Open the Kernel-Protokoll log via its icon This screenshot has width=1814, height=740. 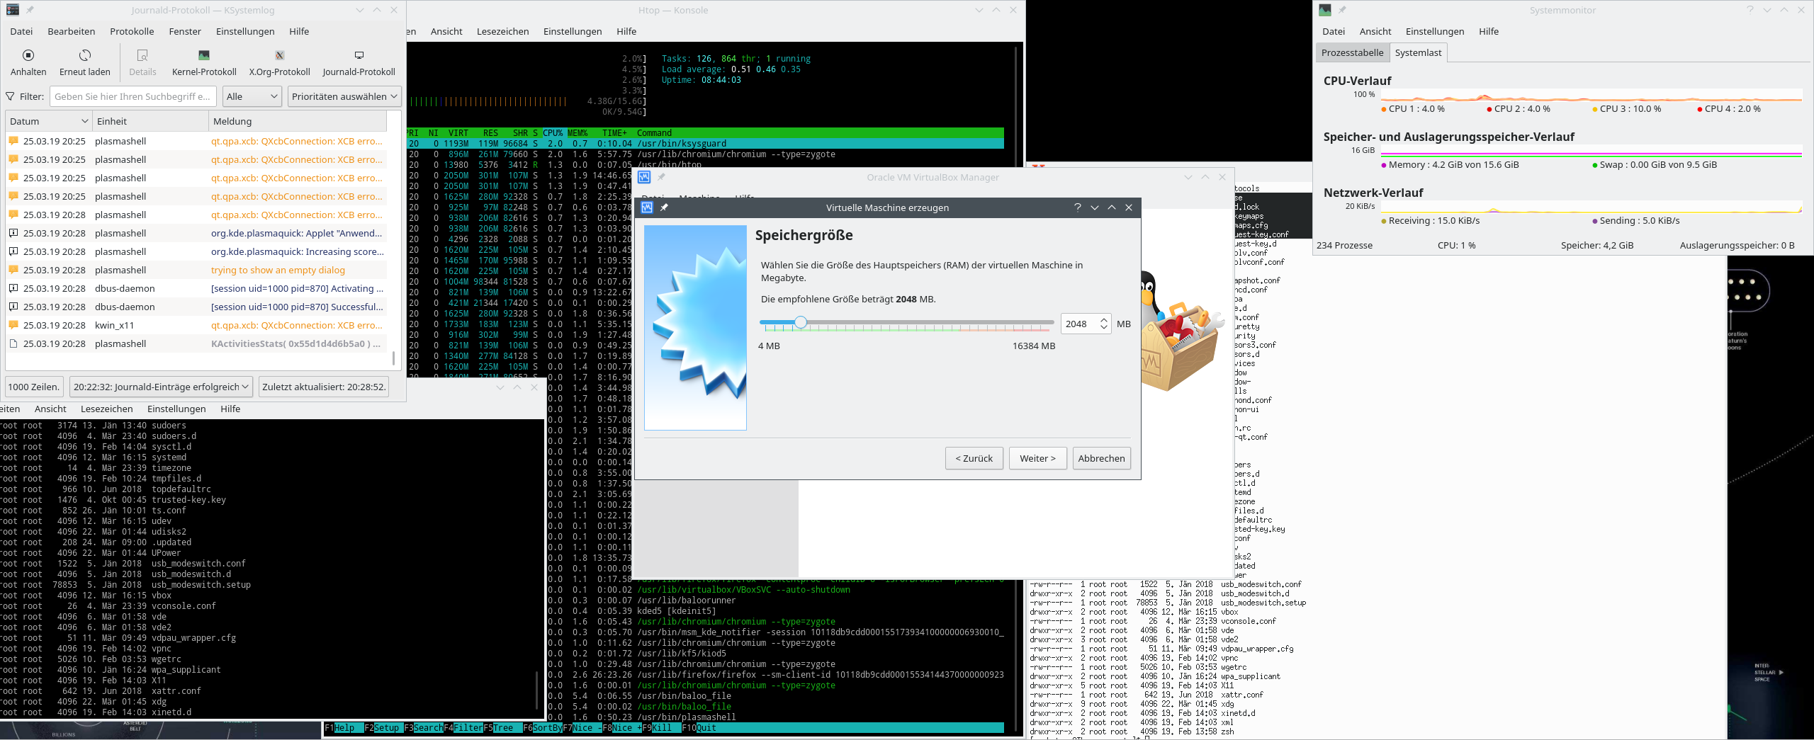(x=204, y=55)
